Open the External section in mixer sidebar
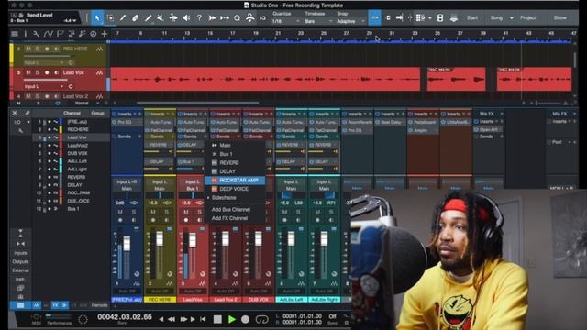This screenshot has width=587, height=330. click(20, 270)
